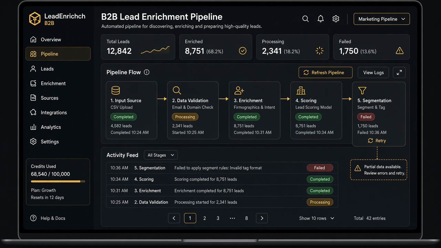This screenshot has width=441, height=248.
Task: Open the Show 10 rows dropdown
Action: pyautogui.click(x=317, y=218)
